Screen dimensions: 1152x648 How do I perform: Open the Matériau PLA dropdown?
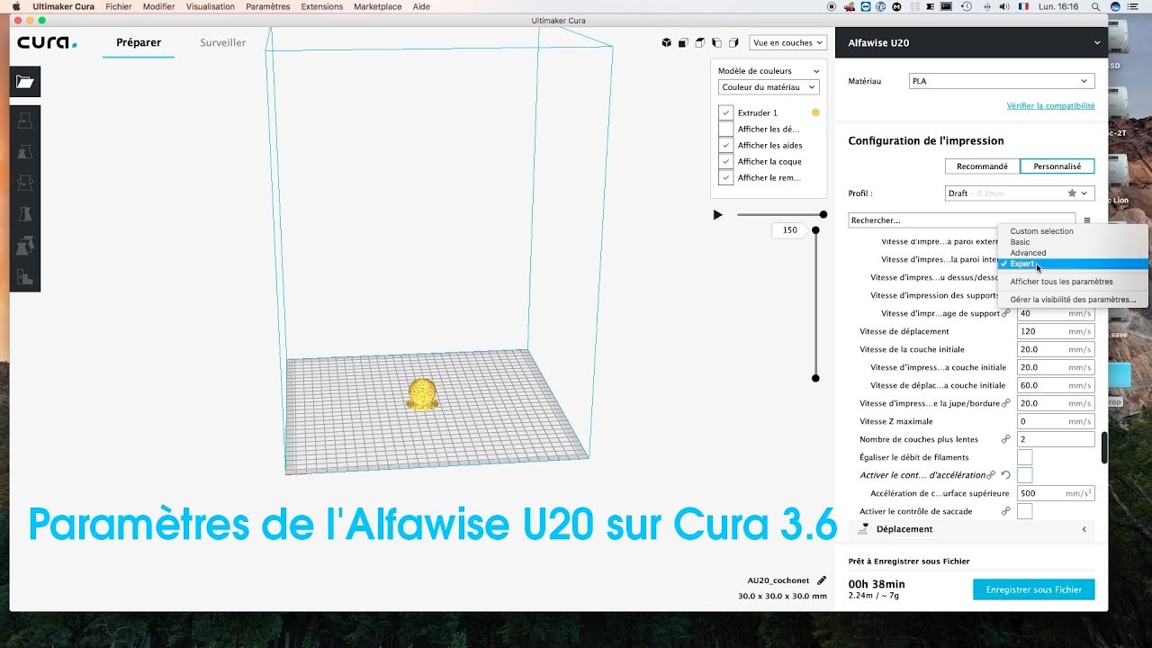[x=1002, y=81]
